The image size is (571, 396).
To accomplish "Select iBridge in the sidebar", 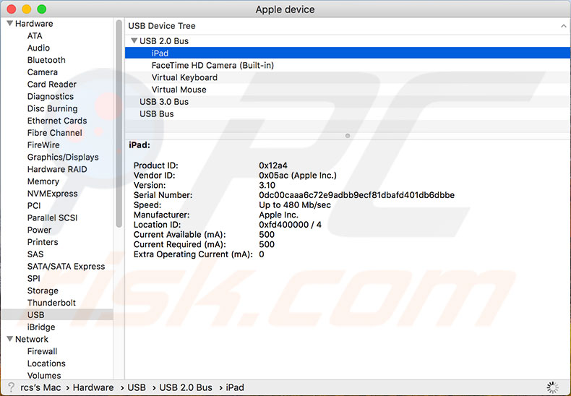I will pos(41,327).
